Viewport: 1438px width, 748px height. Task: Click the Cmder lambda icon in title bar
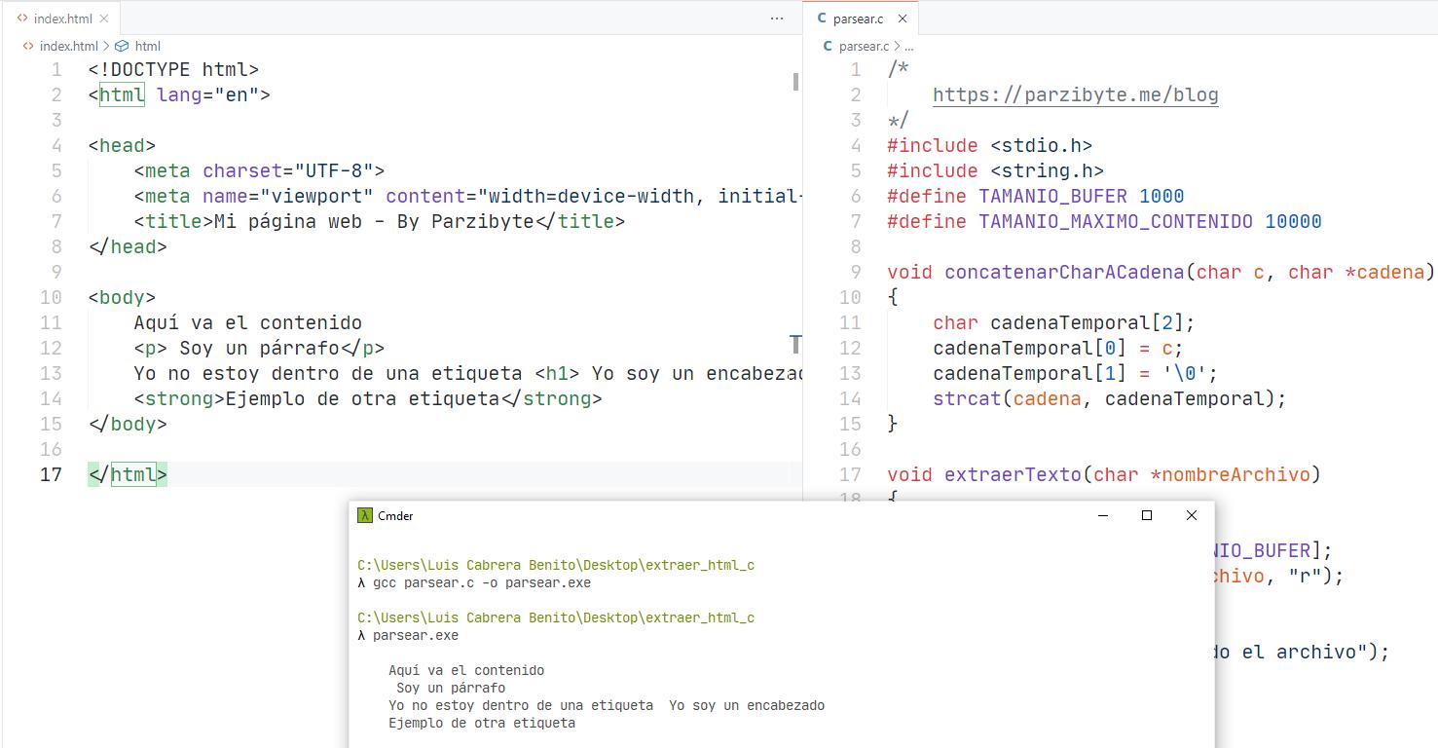point(365,515)
